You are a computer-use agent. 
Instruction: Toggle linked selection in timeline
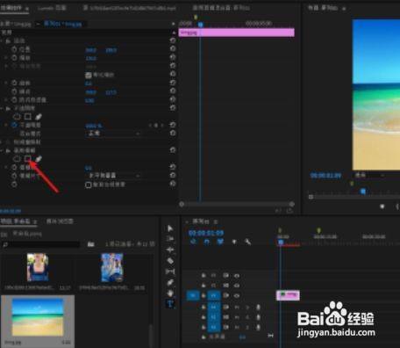[x=220, y=242]
